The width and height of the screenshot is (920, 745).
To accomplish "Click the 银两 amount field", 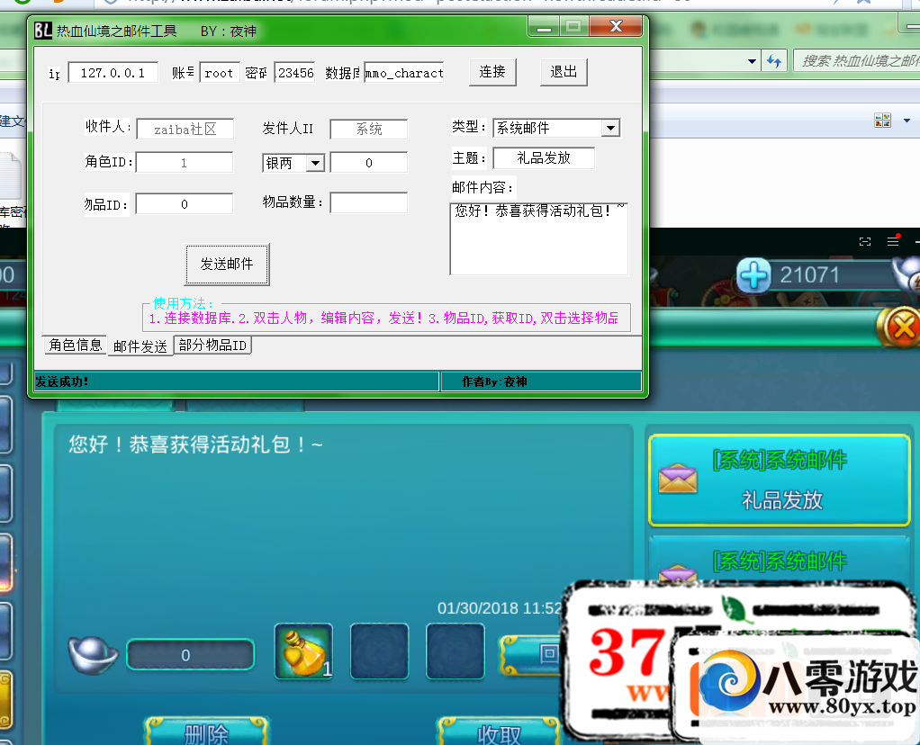I will [x=369, y=163].
